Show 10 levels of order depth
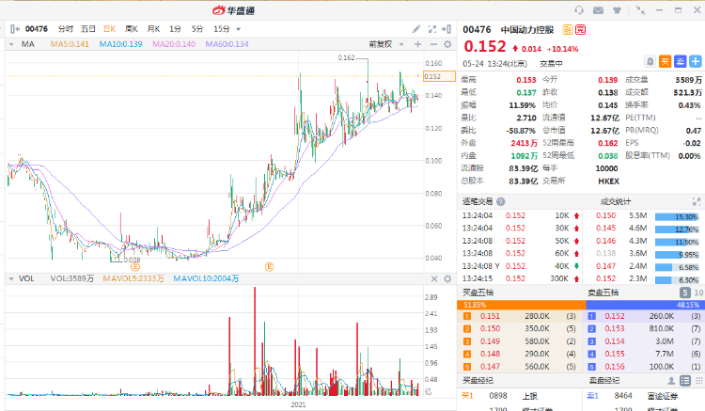The width and height of the screenshot is (705, 411). coord(698,292)
